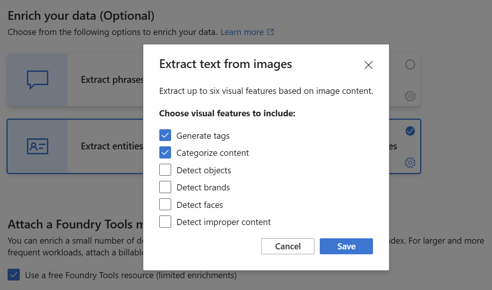Enable the Detect faces checkbox

(165, 204)
